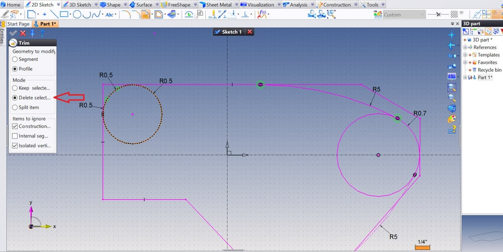503x252 pixels.
Task: Click the zoom window magnifier icon
Action: click(451, 87)
